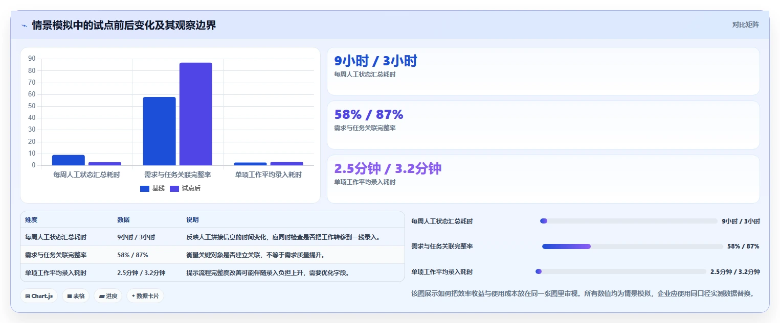Click the 90 y-axis tick label
This screenshot has width=780, height=323.
pos(32,59)
